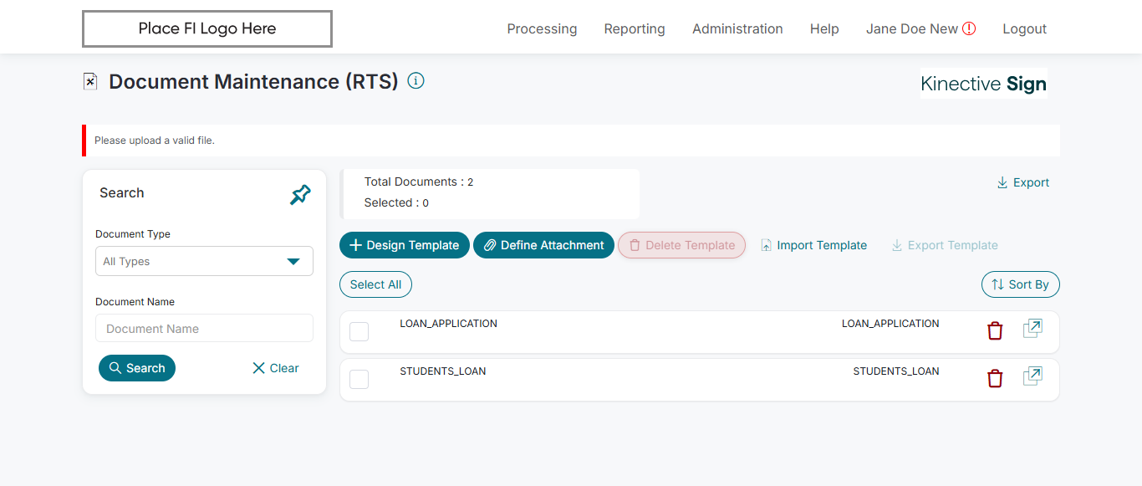Open STUDENTS_LOAN in new window icon
1142x486 pixels.
[x=1032, y=377]
